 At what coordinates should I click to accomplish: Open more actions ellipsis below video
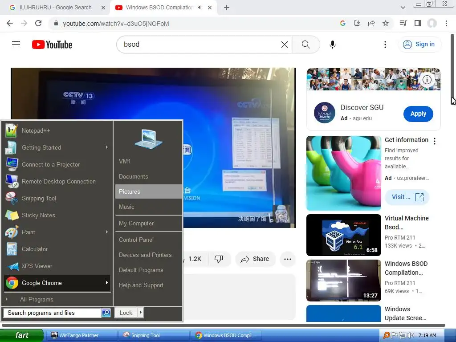click(x=288, y=259)
